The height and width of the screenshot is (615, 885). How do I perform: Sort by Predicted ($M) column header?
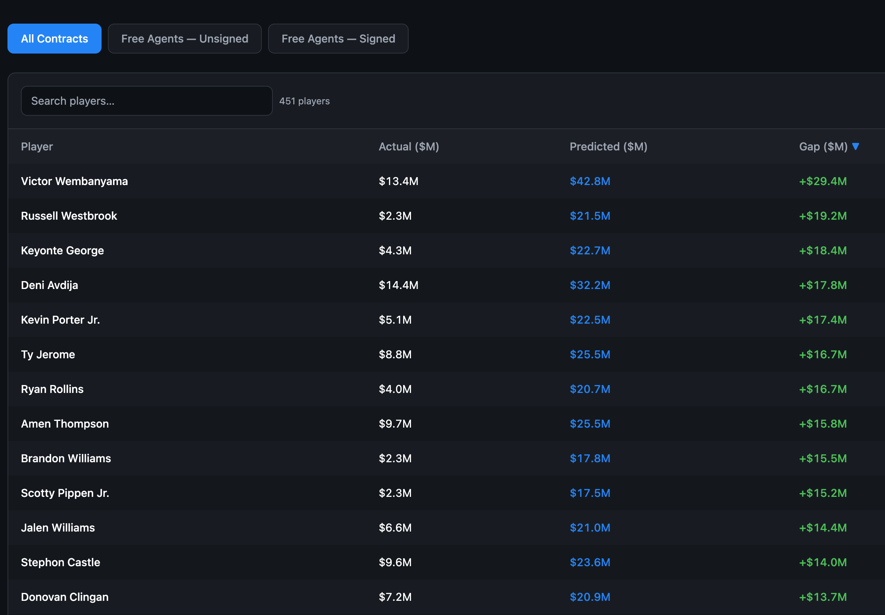point(608,146)
